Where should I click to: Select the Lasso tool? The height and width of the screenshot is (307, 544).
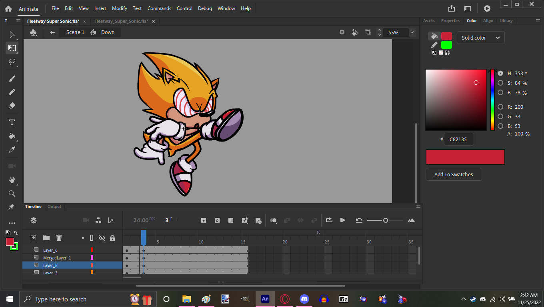tap(12, 62)
